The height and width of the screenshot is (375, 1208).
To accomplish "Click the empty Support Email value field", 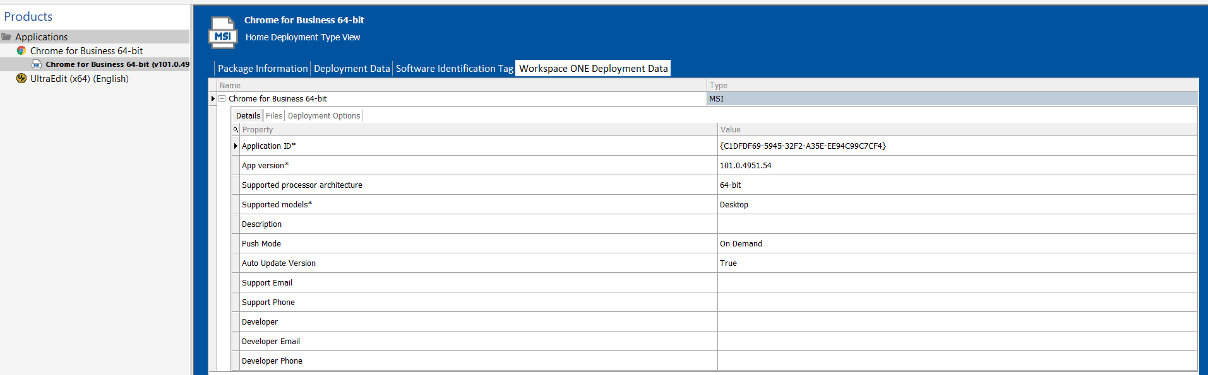I will (956, 283).
